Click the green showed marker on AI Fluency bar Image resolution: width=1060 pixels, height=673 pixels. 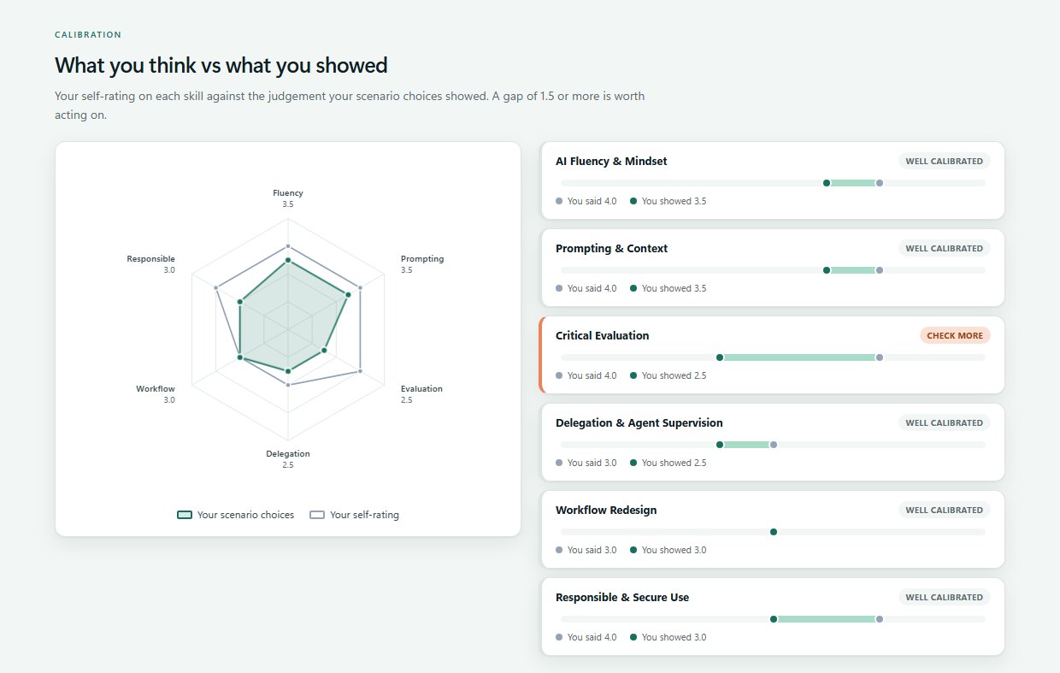pyautogui.click(x=826, y=183)
